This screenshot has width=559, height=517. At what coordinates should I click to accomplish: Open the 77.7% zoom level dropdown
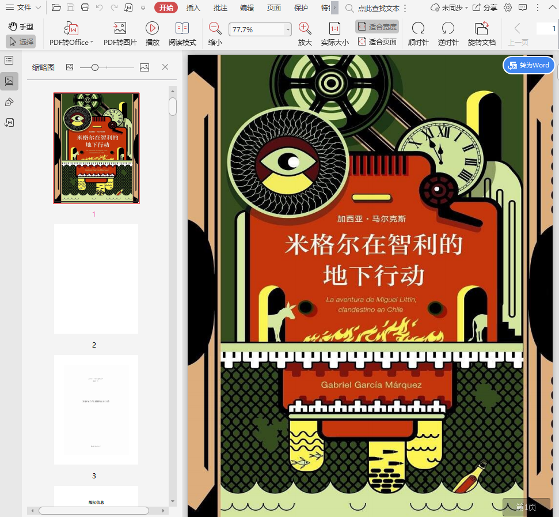(x=288, y=29)
